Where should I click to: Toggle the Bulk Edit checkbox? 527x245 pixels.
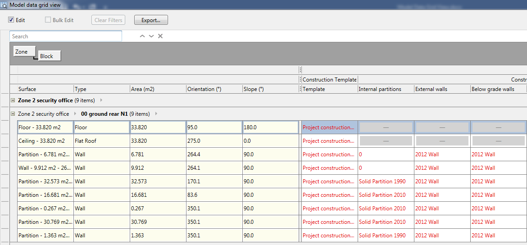tap(48, 20)
